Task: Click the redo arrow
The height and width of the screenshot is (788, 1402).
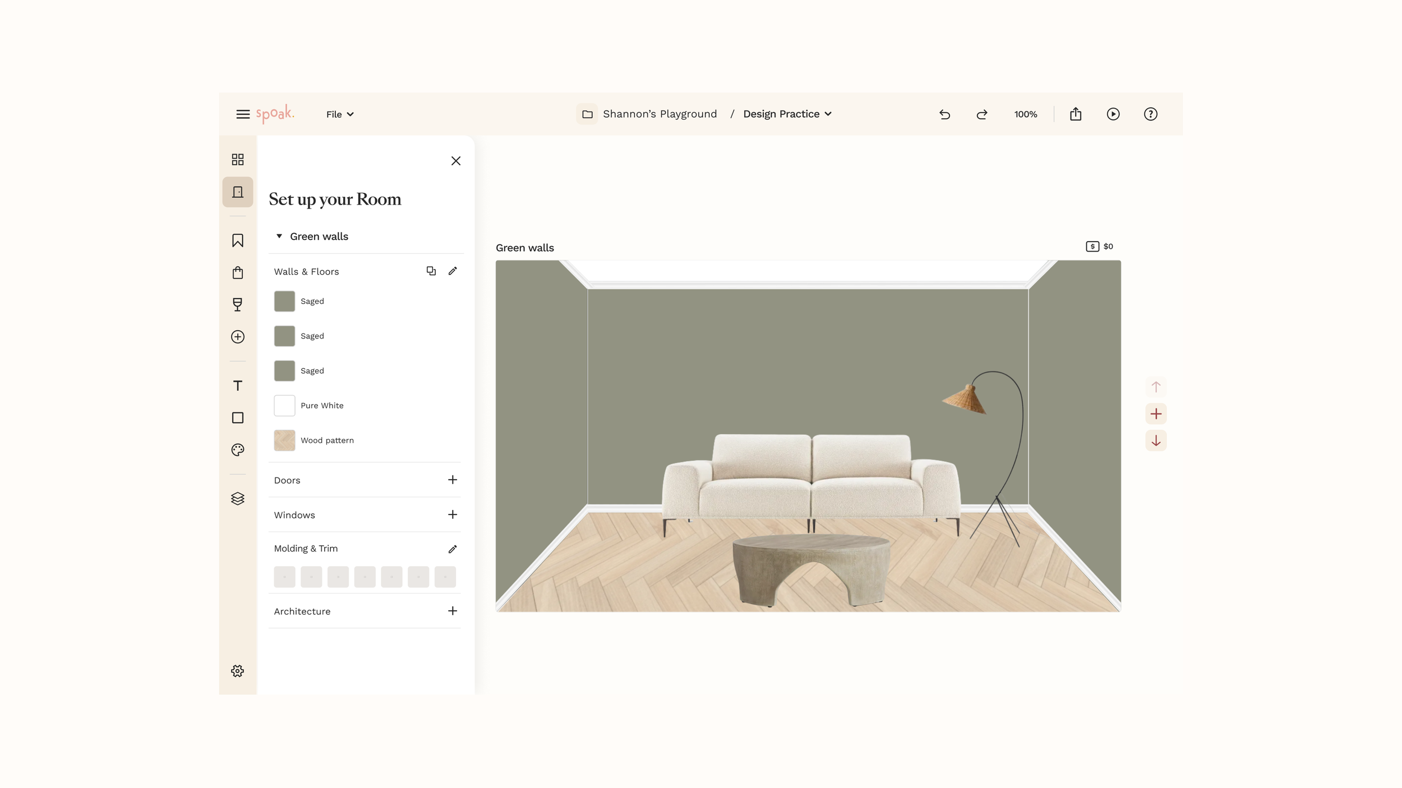Action: [x=982, y=114]
